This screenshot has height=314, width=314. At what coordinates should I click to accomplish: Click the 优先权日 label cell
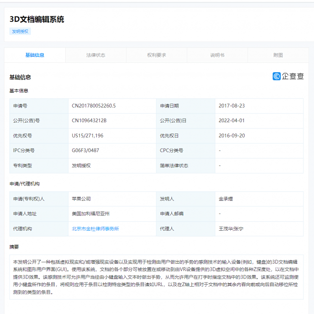[x=185, y=136]
